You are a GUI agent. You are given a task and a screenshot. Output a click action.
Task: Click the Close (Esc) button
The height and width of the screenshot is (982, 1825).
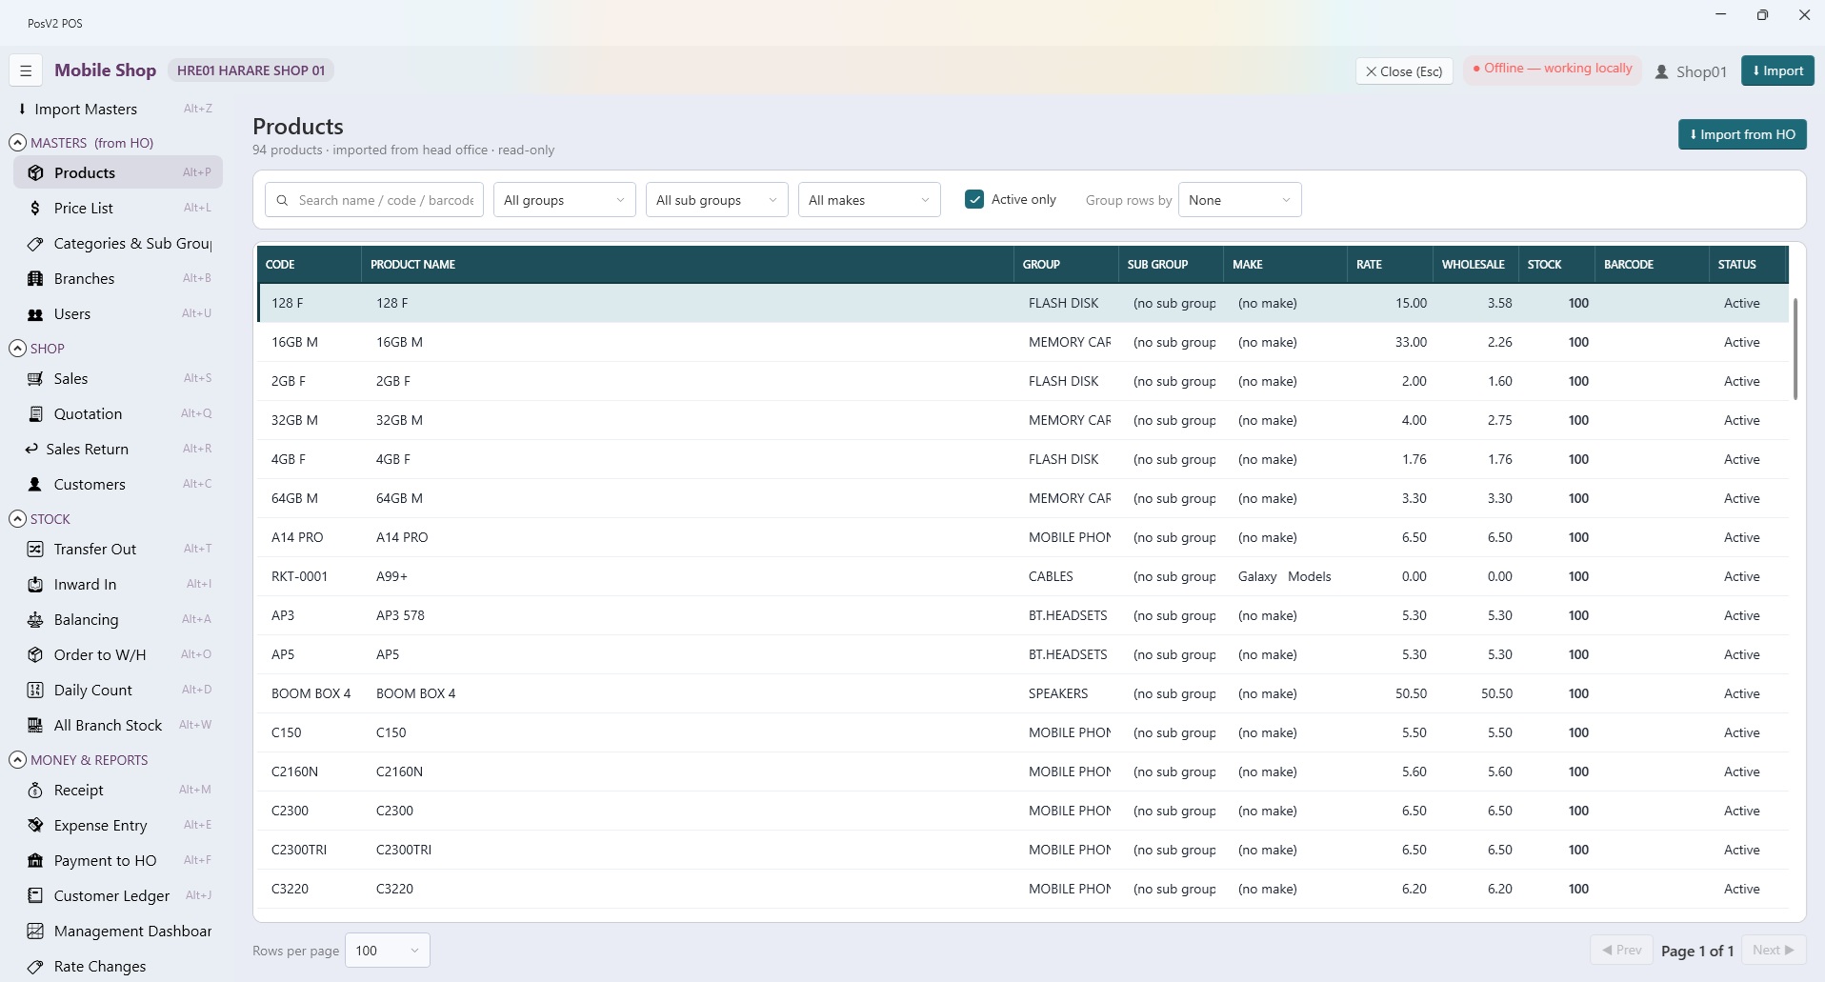[1404, 71]
